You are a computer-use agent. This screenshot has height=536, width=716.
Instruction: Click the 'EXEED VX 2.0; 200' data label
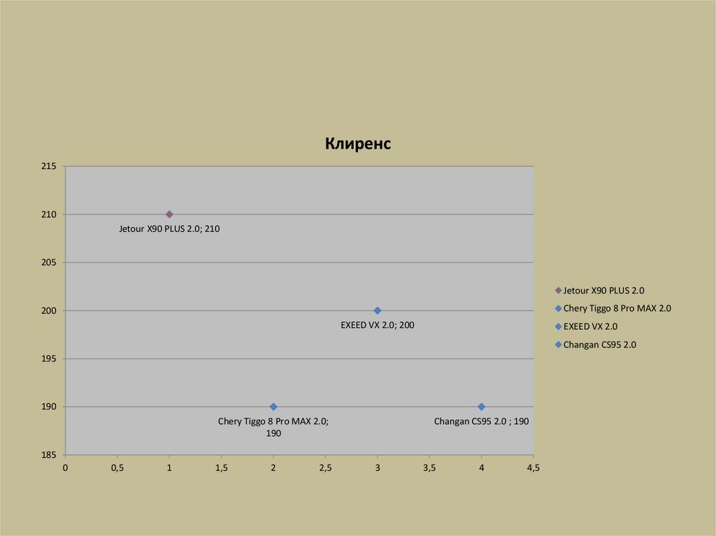(x=378, y=325)
